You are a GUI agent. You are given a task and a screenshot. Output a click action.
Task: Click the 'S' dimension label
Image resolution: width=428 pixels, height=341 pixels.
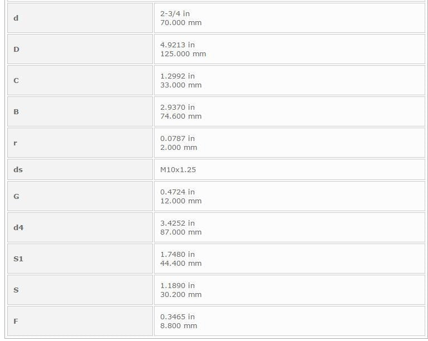(x=80, y=290)
